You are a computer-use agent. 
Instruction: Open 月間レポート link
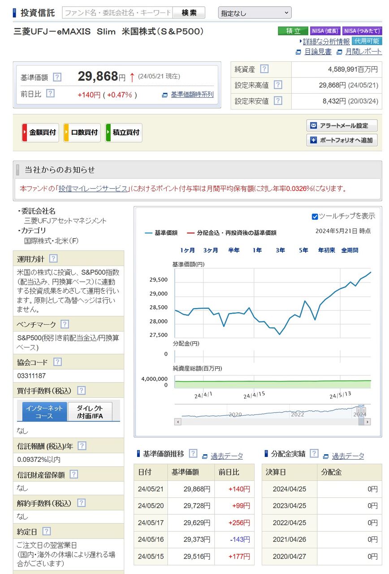click(x=363, y=52)
